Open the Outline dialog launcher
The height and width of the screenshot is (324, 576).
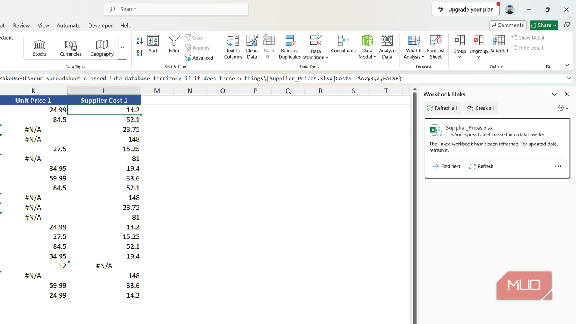(x=548, y=67)
